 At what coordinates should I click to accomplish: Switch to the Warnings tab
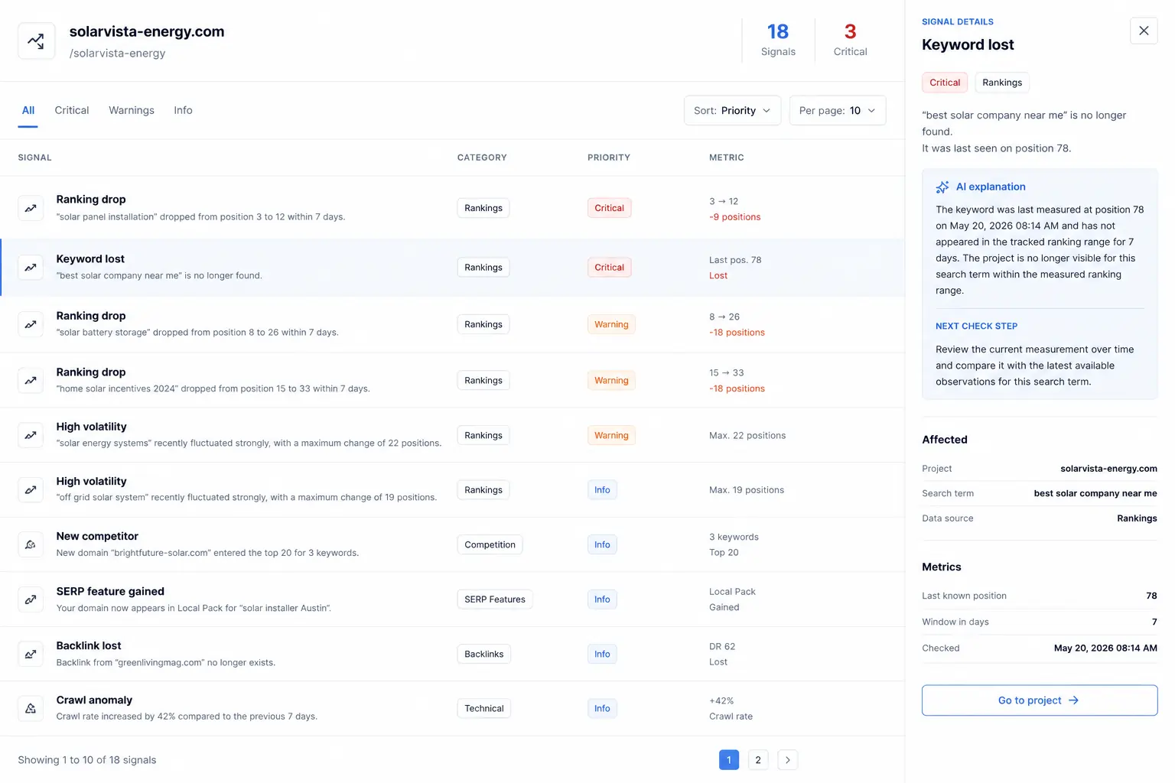click(132, 110)
